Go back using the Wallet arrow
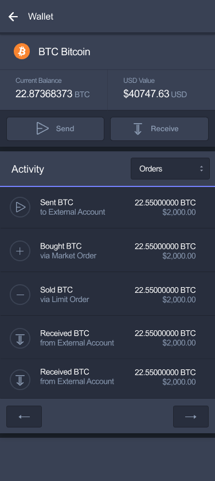The image size is (215, 481). point(13,17)
